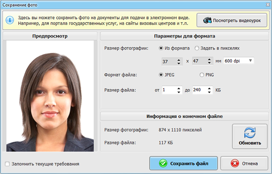Decrease maximum file size 240 down arrow
The image size is (272, 174).
click(209, 92)
